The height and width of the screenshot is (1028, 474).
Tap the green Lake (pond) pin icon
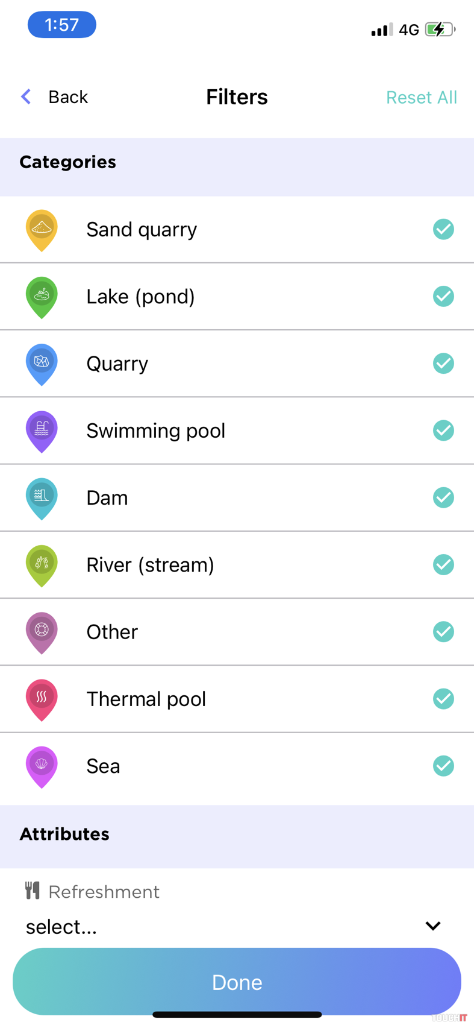click(42, 297)
